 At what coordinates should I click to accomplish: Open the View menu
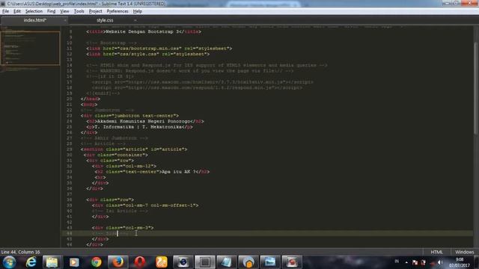point(64,11)
